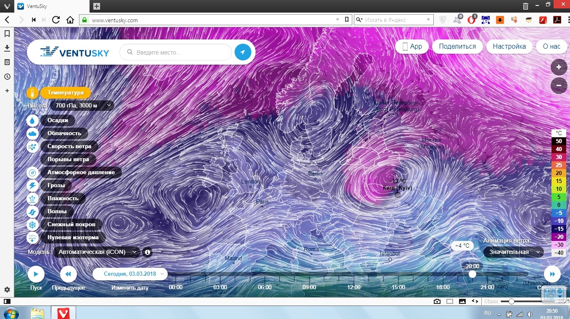The height and width of the screenshot is (319, 570).
Task: Click the timeline slider handle at 20:00
Action: pyautogui.click(x=472, y=274)
